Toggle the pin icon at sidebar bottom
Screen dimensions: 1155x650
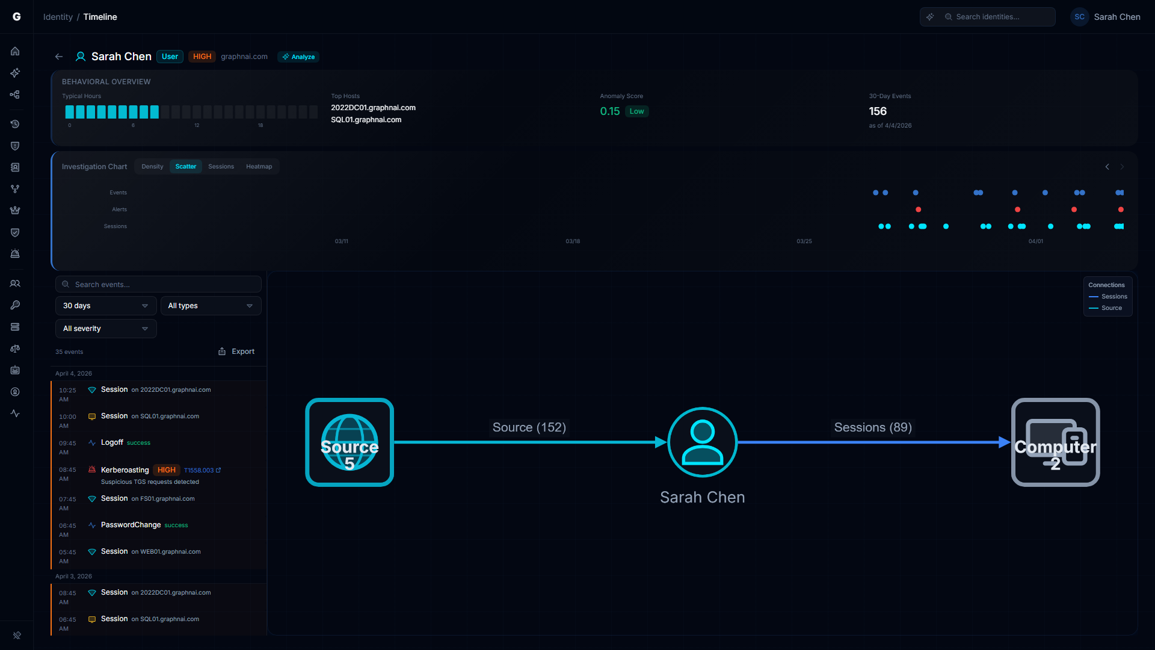tap(17, 635)
